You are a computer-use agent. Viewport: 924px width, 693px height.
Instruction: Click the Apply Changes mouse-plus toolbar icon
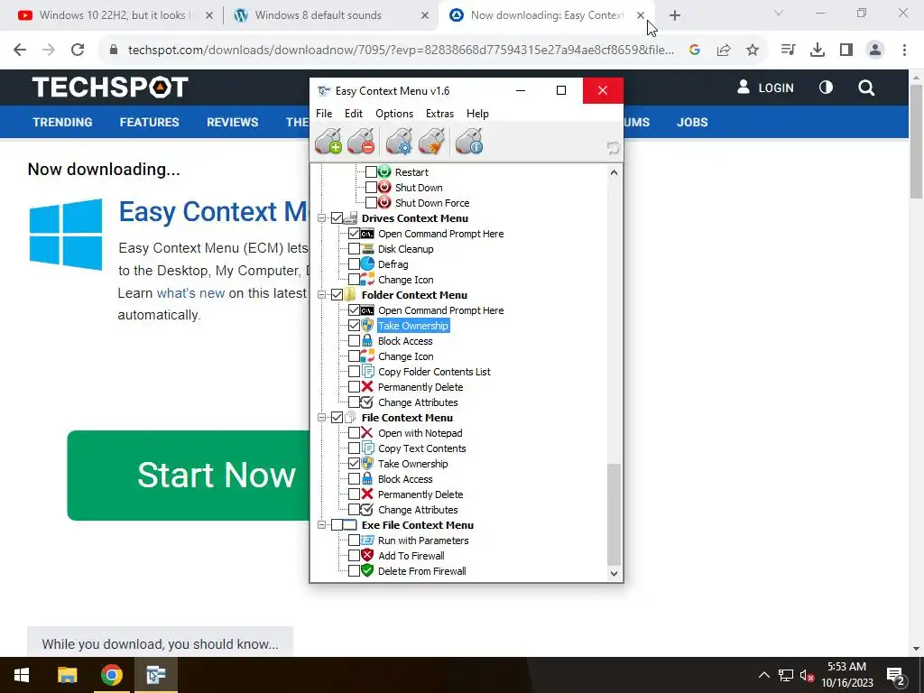click(x=328, y=141)
